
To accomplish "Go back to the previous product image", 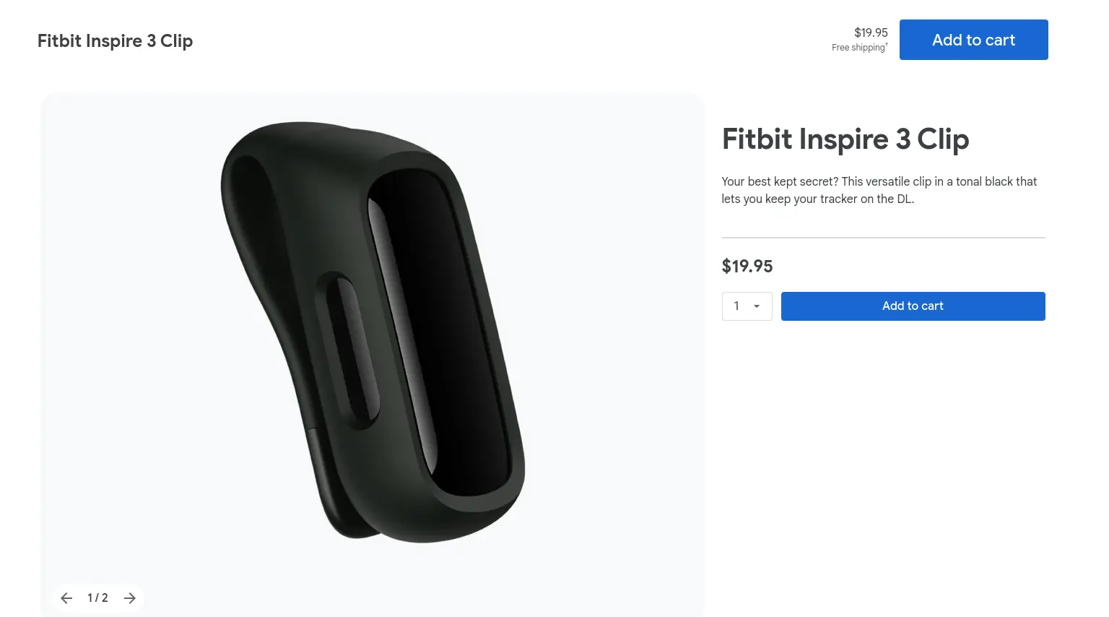I will pyautogui.click(x=66, y=598).
